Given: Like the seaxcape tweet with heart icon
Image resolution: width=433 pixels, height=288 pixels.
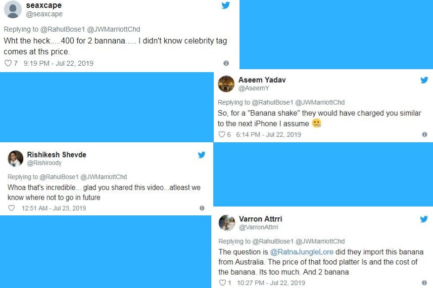Looking at the screenshot, I should pos(7,63).
